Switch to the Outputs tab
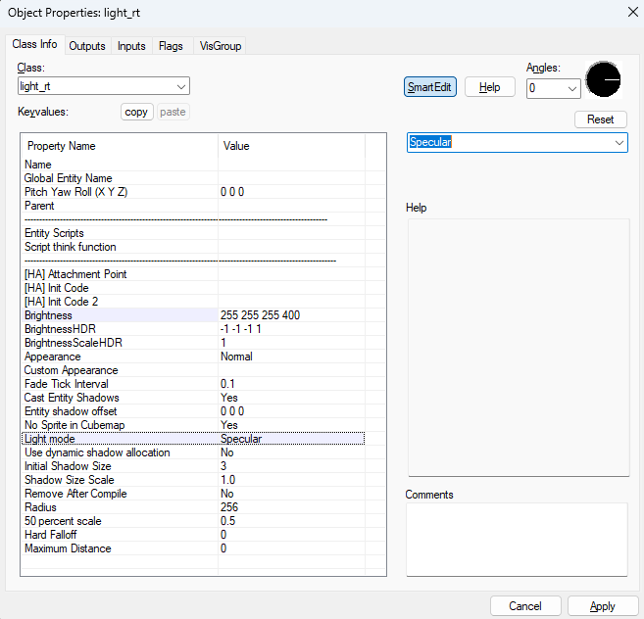Image resolution: width=644 pixels, height=619 pixels. (x=87, y=46)
